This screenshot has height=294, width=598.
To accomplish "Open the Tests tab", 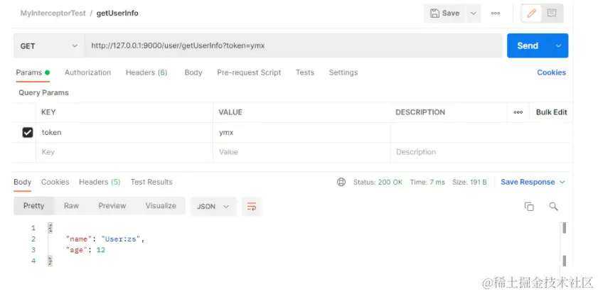I will [x=305, y=72].
